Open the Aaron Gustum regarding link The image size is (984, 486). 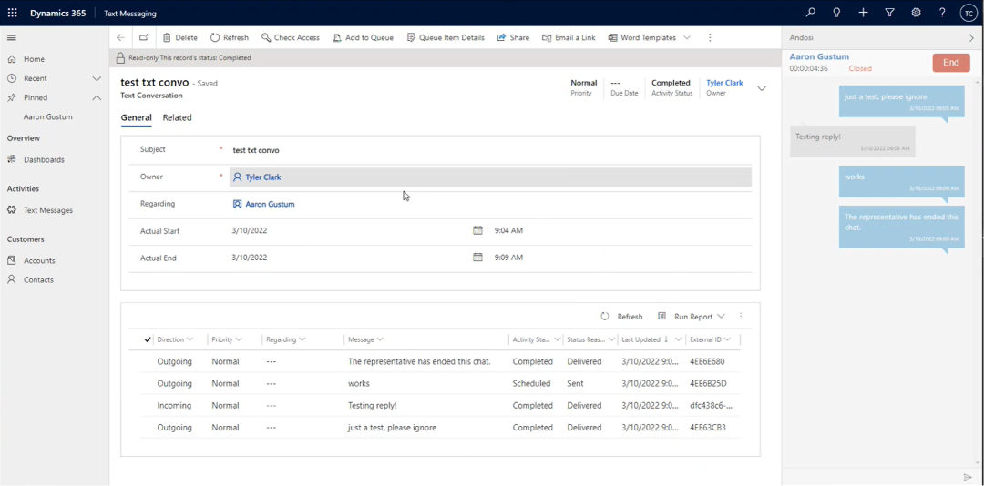coord(270,205)
